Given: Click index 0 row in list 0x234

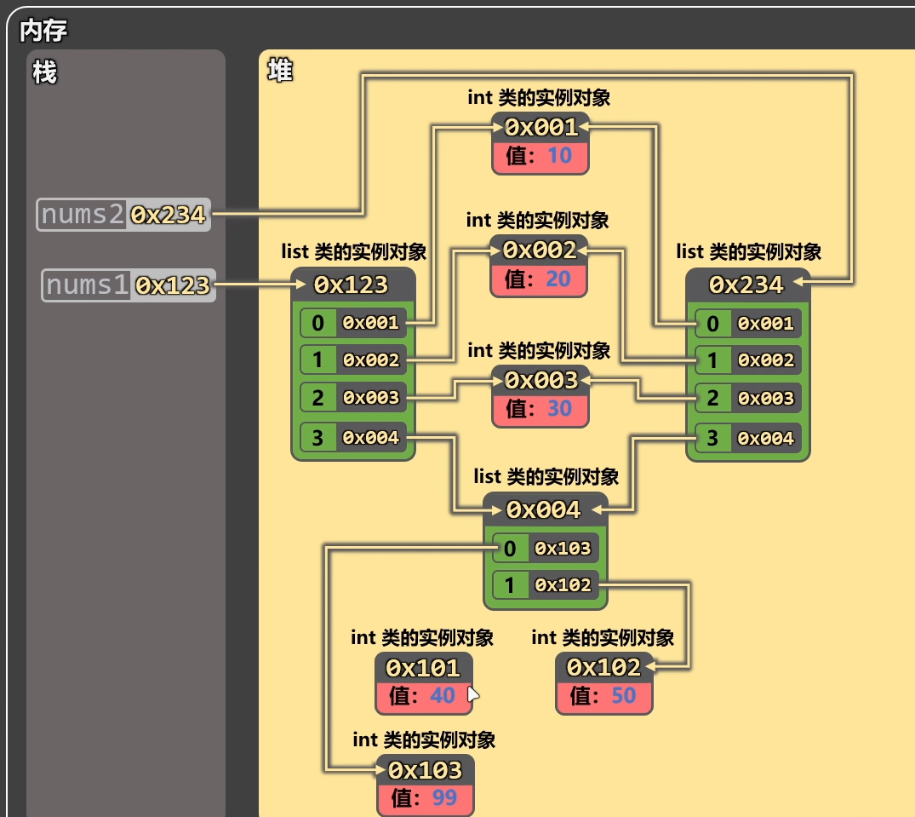Looking at the screenshot, I should (x=748, y=324).
